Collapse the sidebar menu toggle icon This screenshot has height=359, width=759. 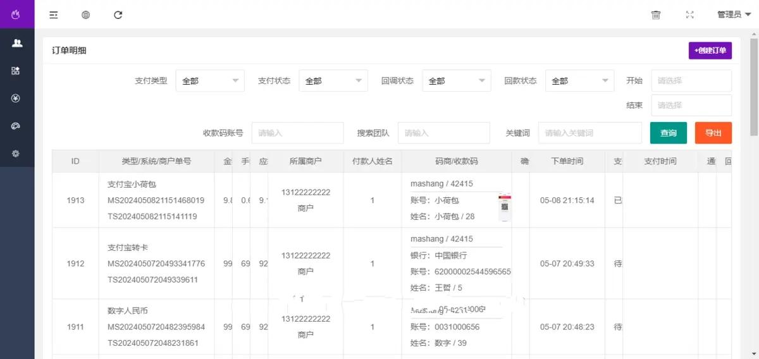54,15
